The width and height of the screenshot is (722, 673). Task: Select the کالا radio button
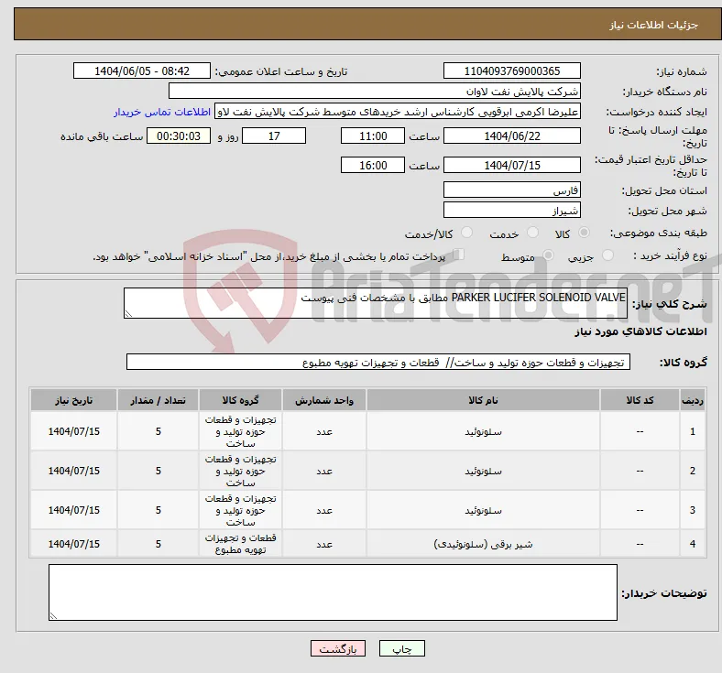click(x=584, y=233)
